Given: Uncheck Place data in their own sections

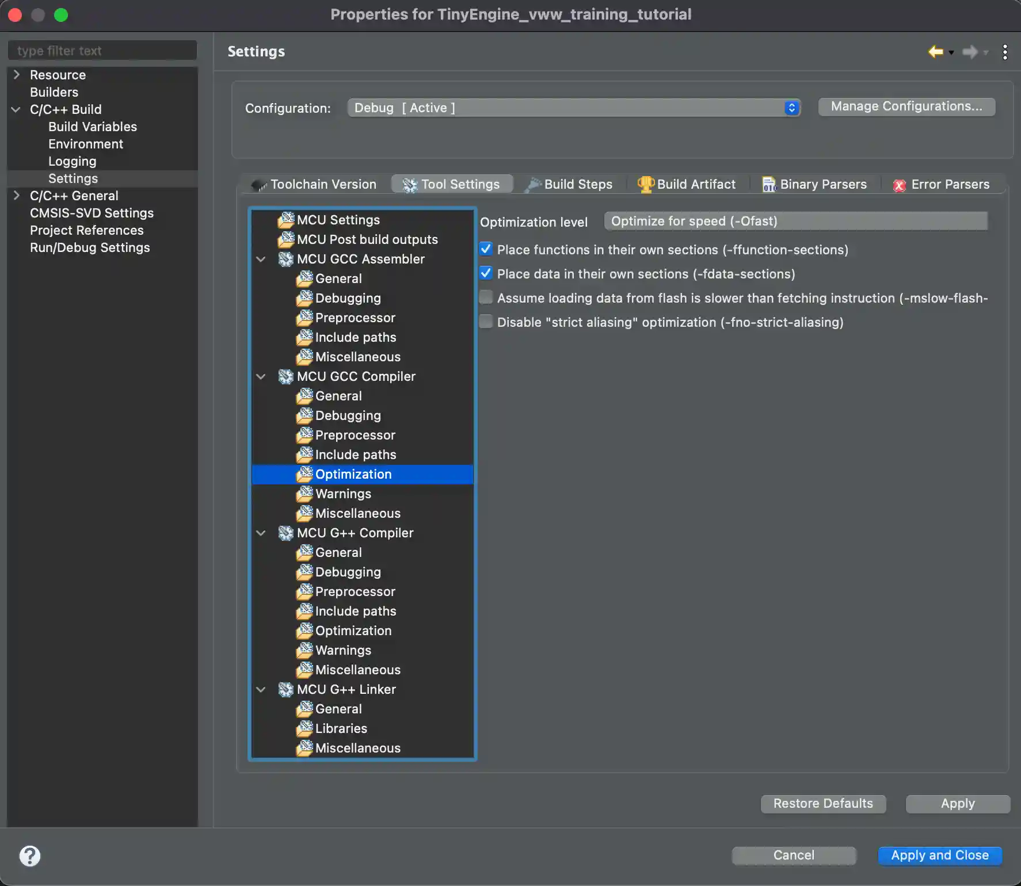Looking at the screenshot, I should click(x=486, y=273).
